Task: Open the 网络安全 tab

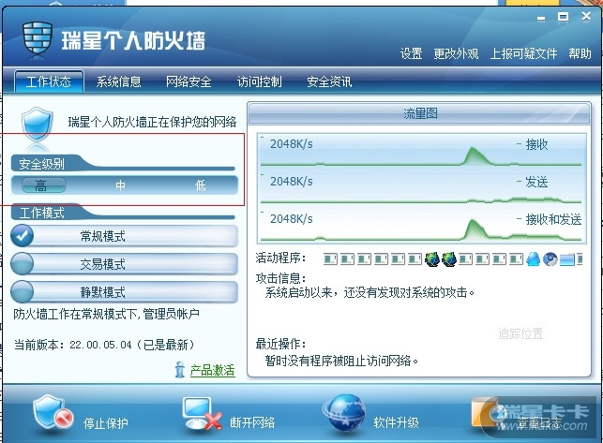Action: [x=188, y=81]
